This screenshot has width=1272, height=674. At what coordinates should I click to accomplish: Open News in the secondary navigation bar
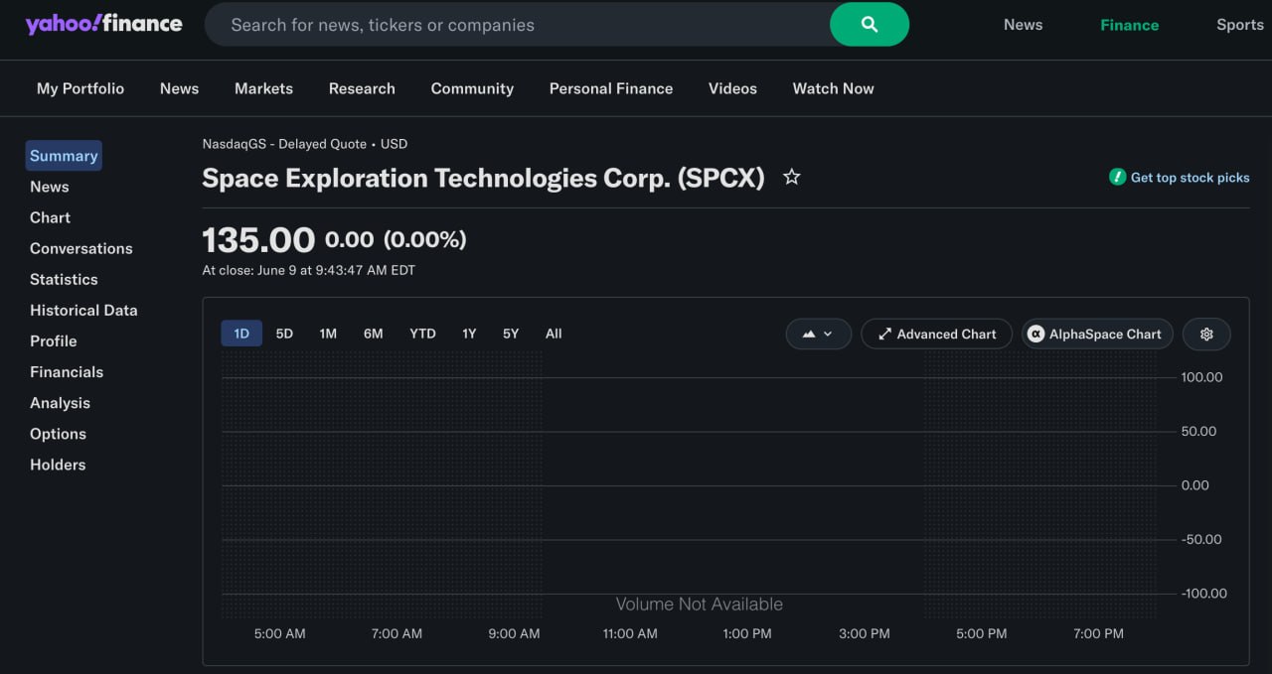[179, 88]
